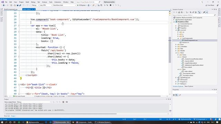Screen dimensions: 221x124
Task: Expand the BookStore.Application project node
Action: pos(174,20)
